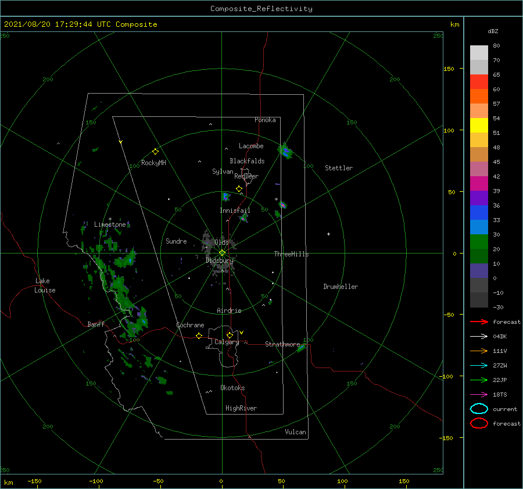Viewport: 523px width, 489px height.
Task: Click the cyan current ellipse icon
Action: [x=479, y=409]
